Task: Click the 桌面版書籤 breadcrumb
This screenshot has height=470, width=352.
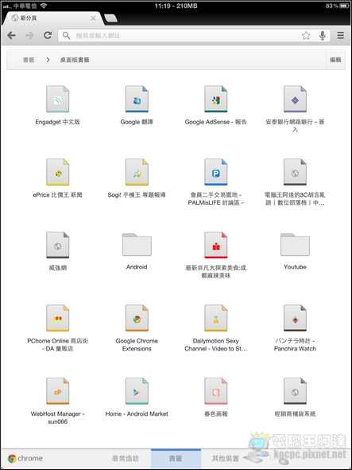Action: coord(75,60)
